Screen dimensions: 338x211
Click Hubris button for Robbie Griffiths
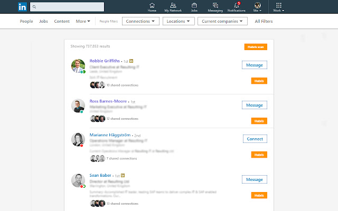click(x=259, y=81)
